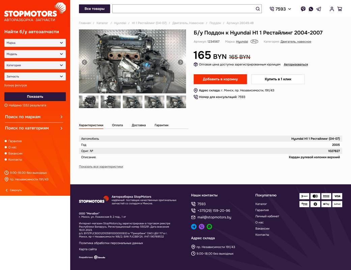The width and height of the screenshot is (351, 270).
Task: Expand phone number 7593 dropdown
Action: click(x=289, y=9)
